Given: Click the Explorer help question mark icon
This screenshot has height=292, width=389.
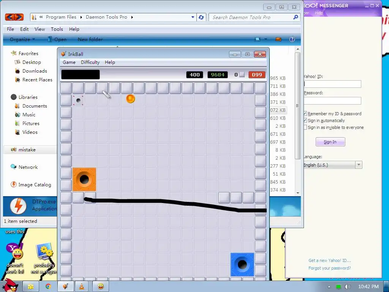Looking at the screenshot, I should 292,39.
